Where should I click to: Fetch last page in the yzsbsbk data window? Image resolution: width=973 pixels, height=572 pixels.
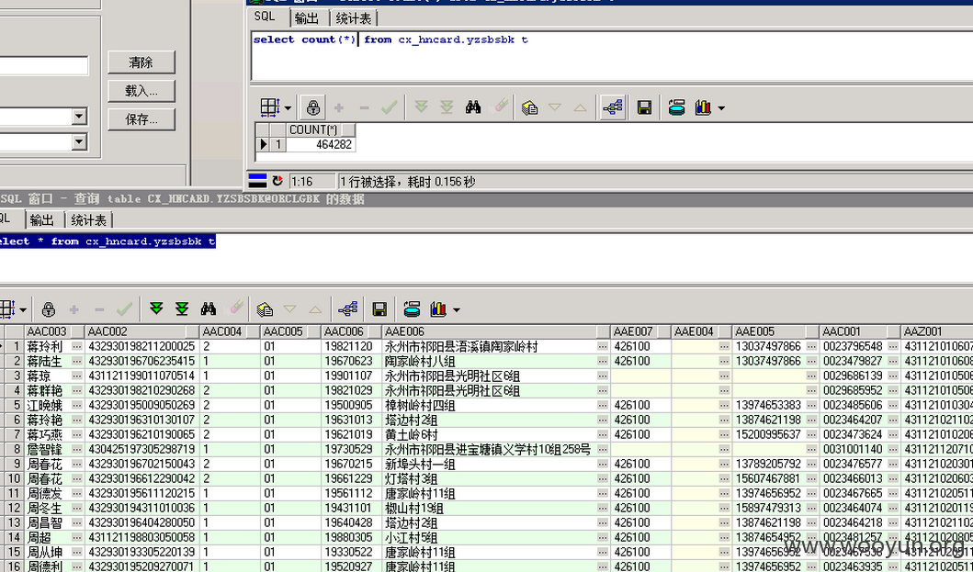[182, 308]
